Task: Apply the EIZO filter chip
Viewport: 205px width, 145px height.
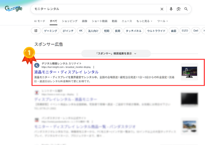Action: coord(185,31)
